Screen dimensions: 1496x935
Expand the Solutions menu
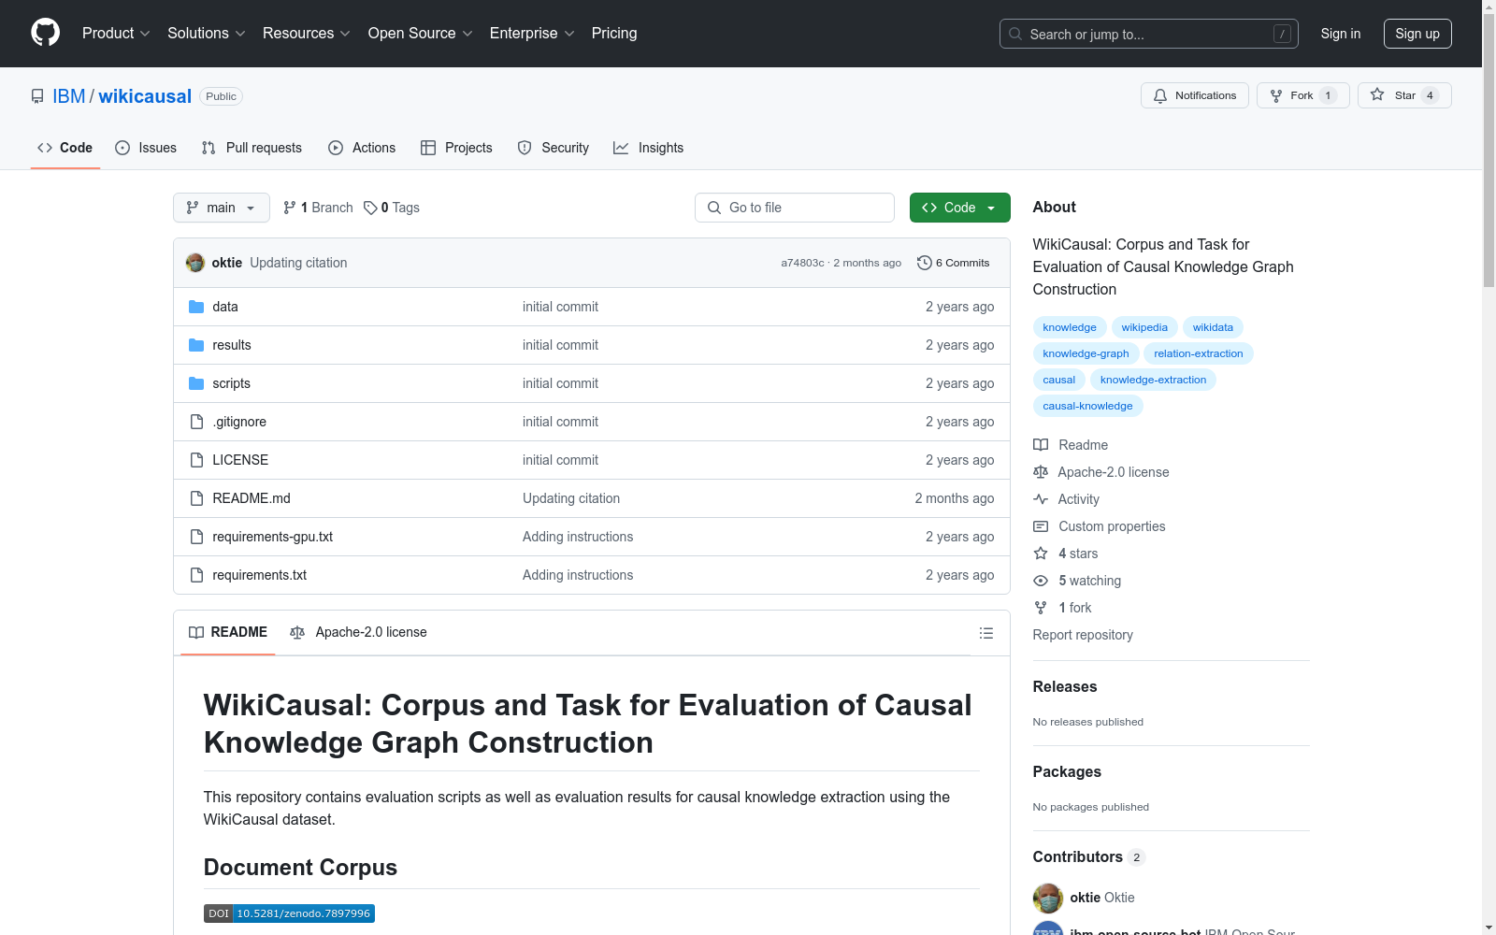[207, 33]
